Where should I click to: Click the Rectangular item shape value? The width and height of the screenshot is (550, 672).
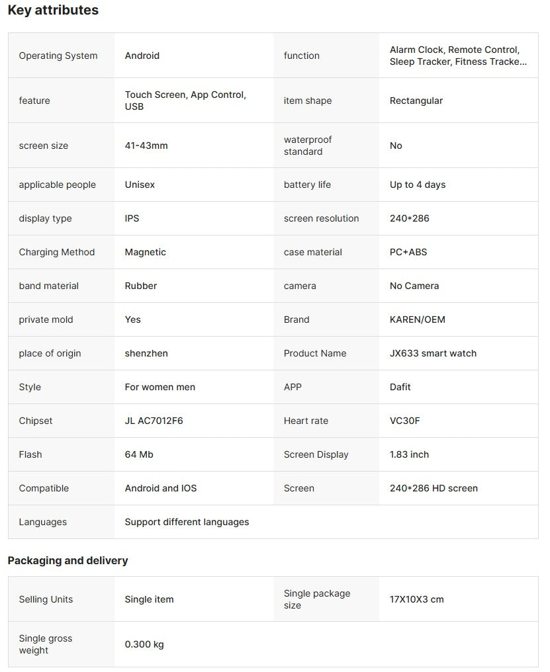pos(416,101)
